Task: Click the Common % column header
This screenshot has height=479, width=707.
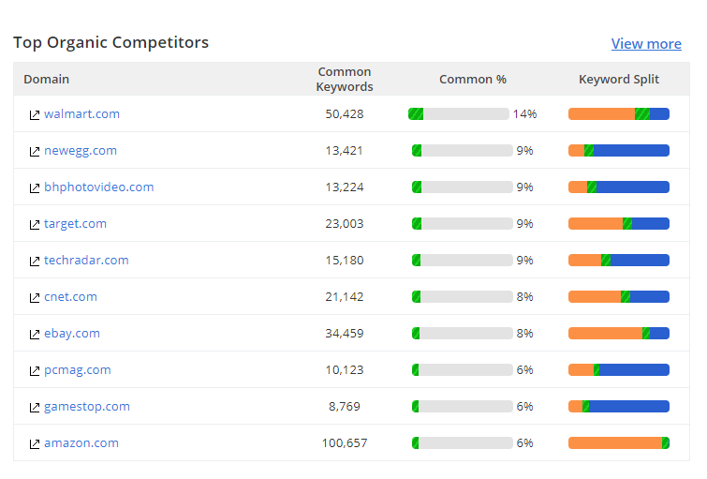Action: (473, 80)
